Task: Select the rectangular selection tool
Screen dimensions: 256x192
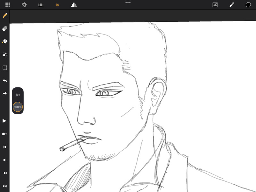Action: tap(5, 68)
